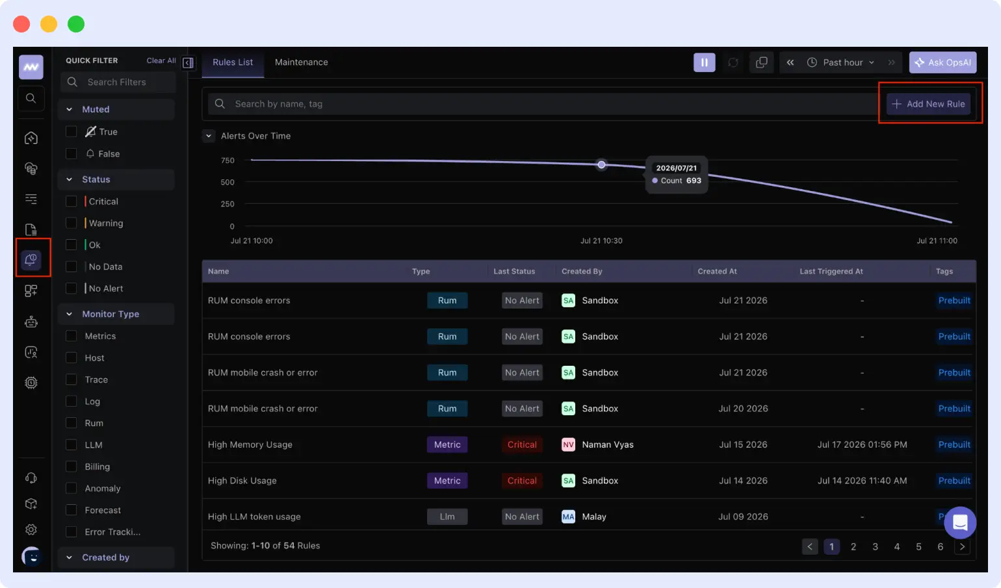Click Prebuilt tag on High Disk Usage
This screenshot has width=1001, height=588.
(x=954, y=481)
